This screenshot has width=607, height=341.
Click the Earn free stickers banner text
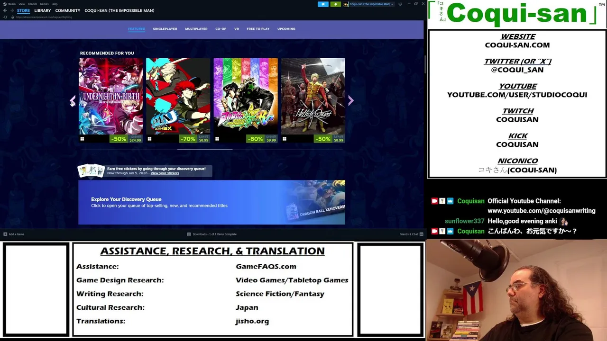pos(156,169)
